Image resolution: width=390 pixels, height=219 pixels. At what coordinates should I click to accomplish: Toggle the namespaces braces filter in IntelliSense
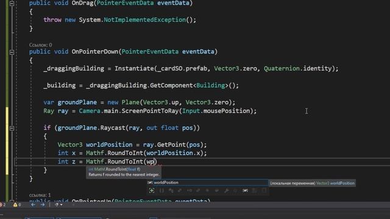pyautogui.click(x=161, y=190)
